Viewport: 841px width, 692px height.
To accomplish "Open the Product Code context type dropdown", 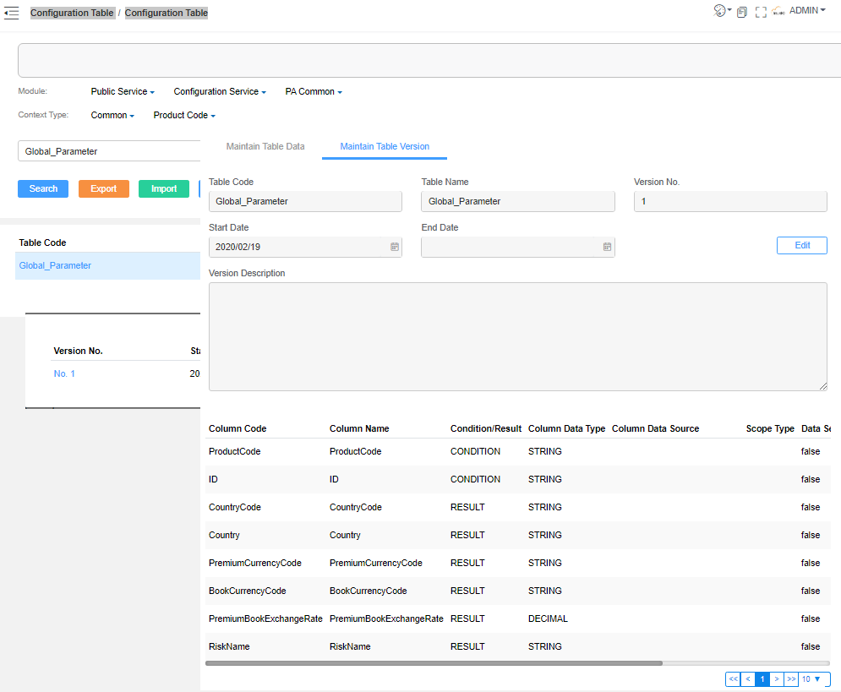I will pyautogui.click(x=184, y=115).
